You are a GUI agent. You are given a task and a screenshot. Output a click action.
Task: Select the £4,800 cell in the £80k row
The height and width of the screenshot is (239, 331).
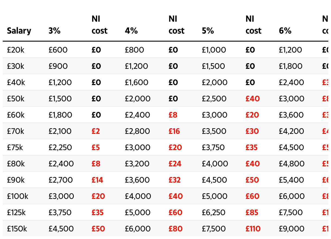pyautogui.click(x=291, y=164)
